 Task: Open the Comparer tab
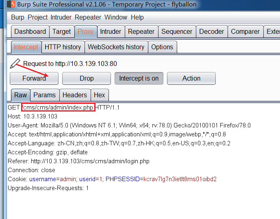coord(245,31)
